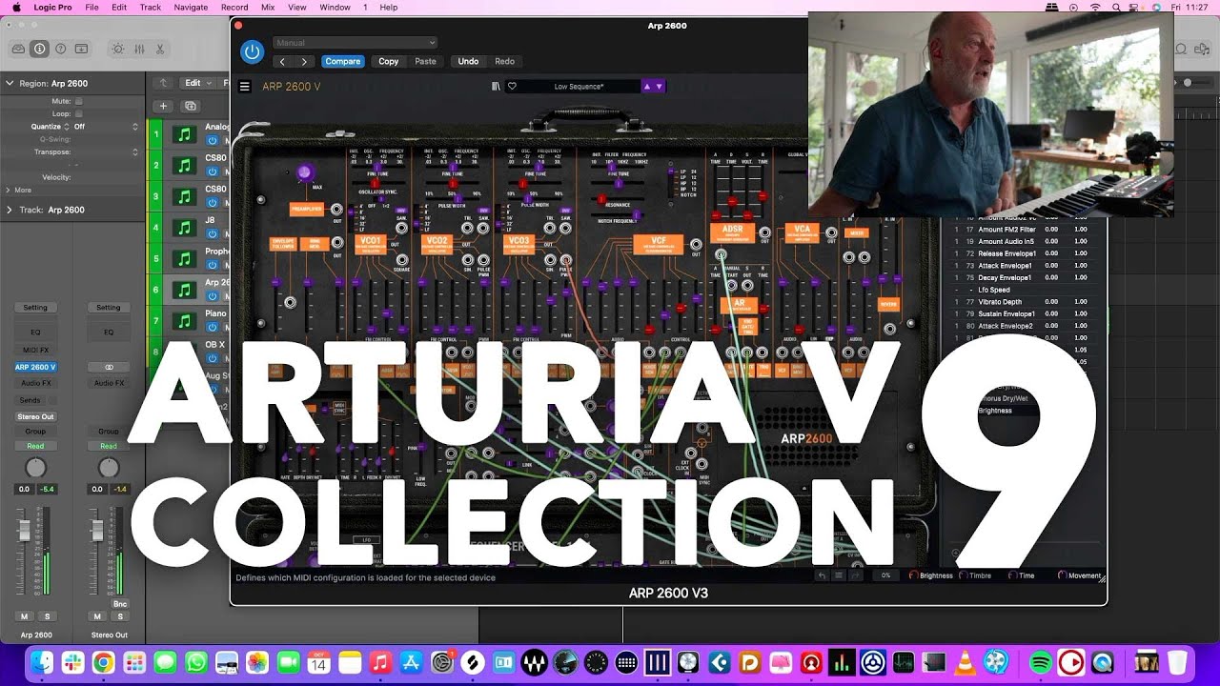Image resolution: width=1220 pixels, height=686 pixels.
Task: Launch Google Chrome from the Dock
Action: click(103, 662)
